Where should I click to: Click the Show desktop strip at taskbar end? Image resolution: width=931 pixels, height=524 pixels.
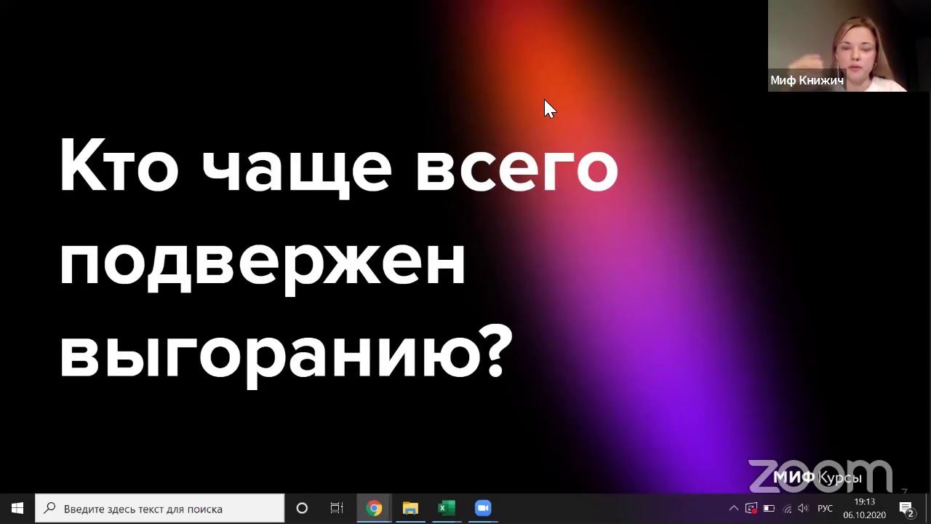[928, 508]
